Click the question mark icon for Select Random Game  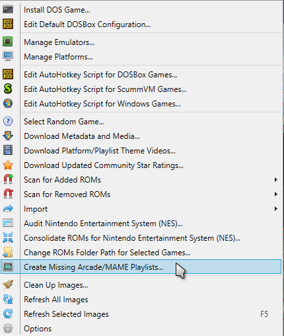pos(8,121)
